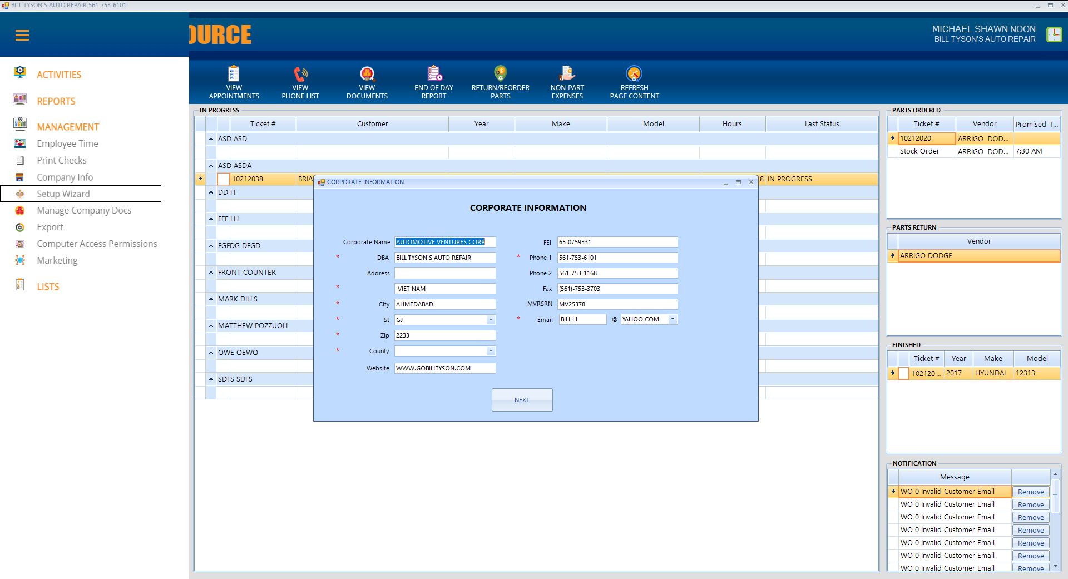Open the View Appointments icon

[234, 74]
